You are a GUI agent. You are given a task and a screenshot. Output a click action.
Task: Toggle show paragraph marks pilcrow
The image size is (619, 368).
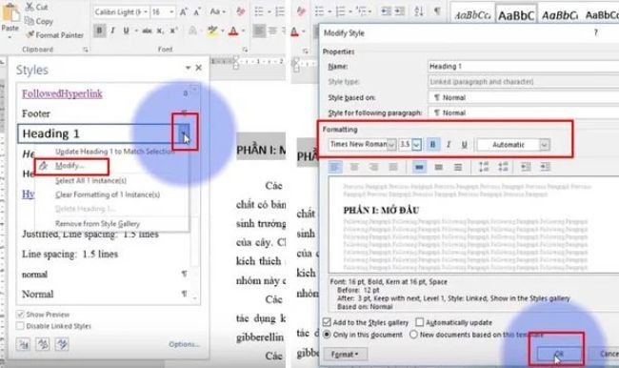(437, 11)
